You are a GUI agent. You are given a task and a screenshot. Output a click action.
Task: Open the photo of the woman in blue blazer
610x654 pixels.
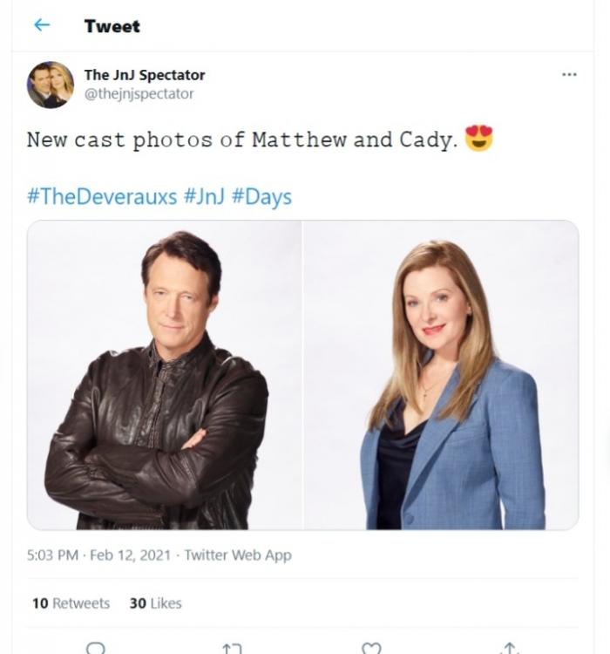(x=441, y=375)
